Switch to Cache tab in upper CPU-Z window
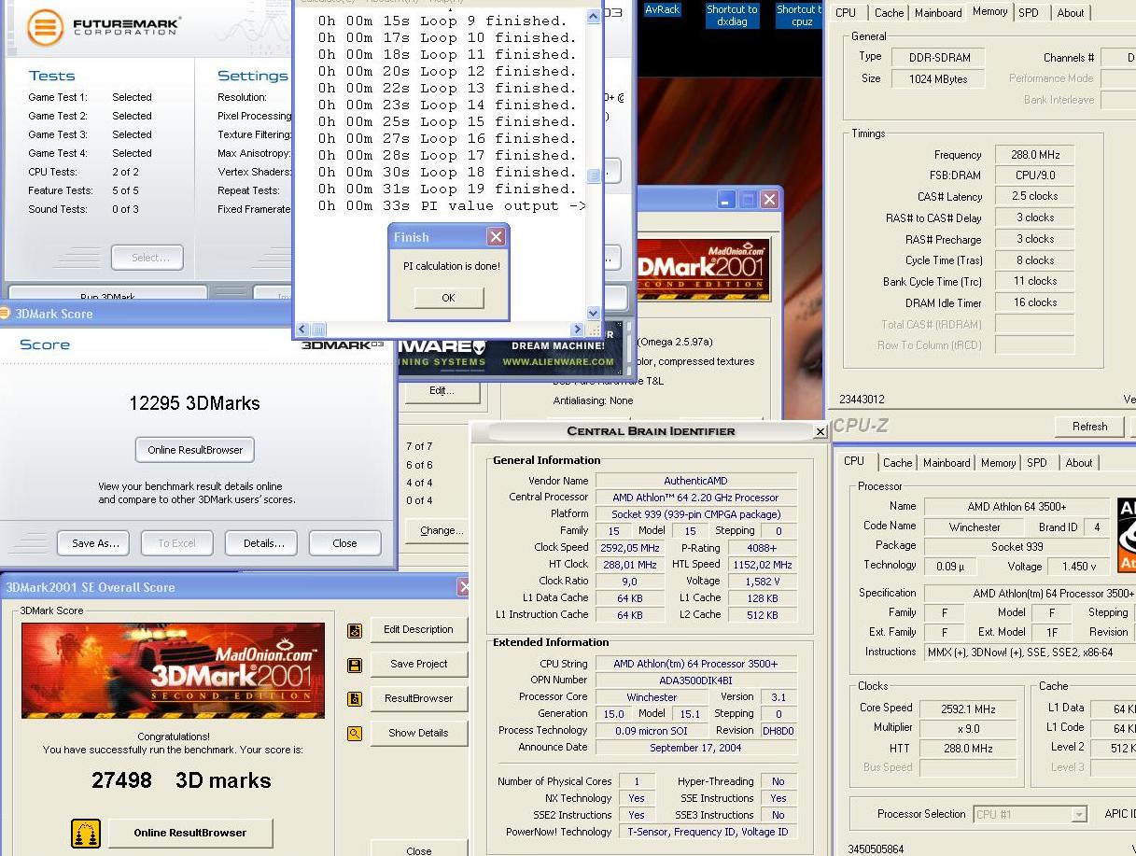 889,13
